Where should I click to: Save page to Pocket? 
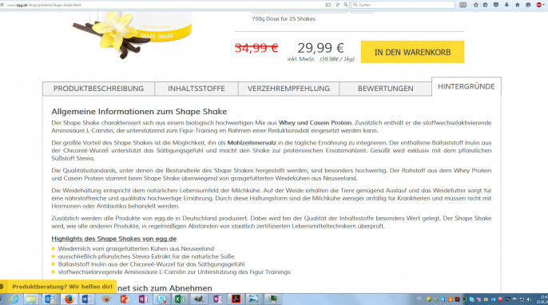[496, 5]
